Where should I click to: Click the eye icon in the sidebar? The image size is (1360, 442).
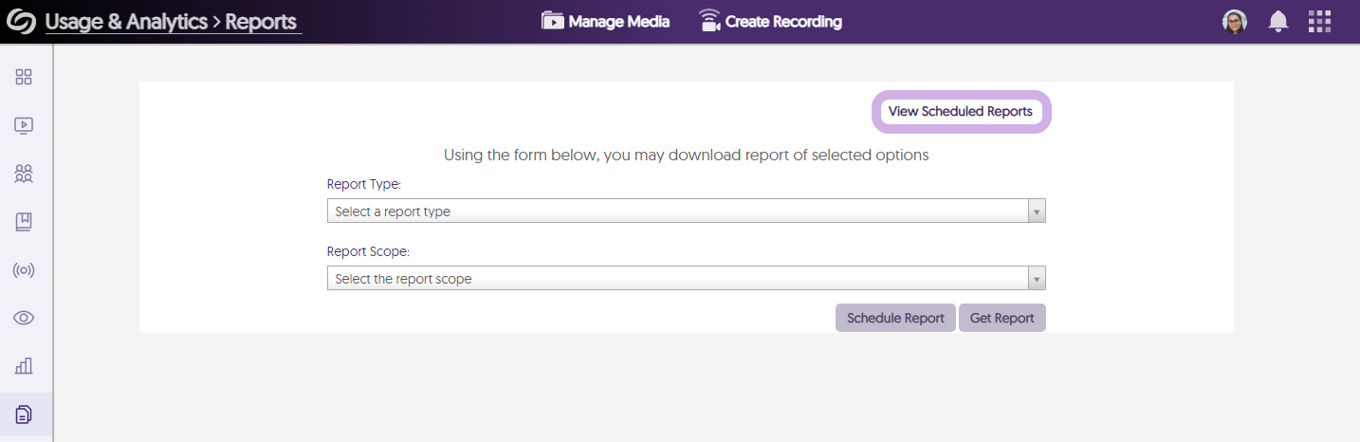point(24,318)
